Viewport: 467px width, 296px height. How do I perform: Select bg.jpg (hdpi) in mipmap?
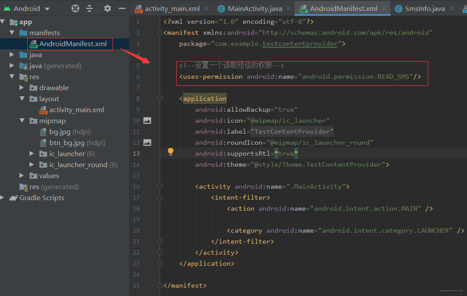point(70,132)
